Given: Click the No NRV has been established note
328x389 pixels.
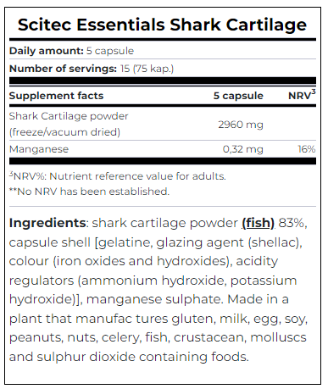Looking at the screenshot, I should tap(89, 192).
